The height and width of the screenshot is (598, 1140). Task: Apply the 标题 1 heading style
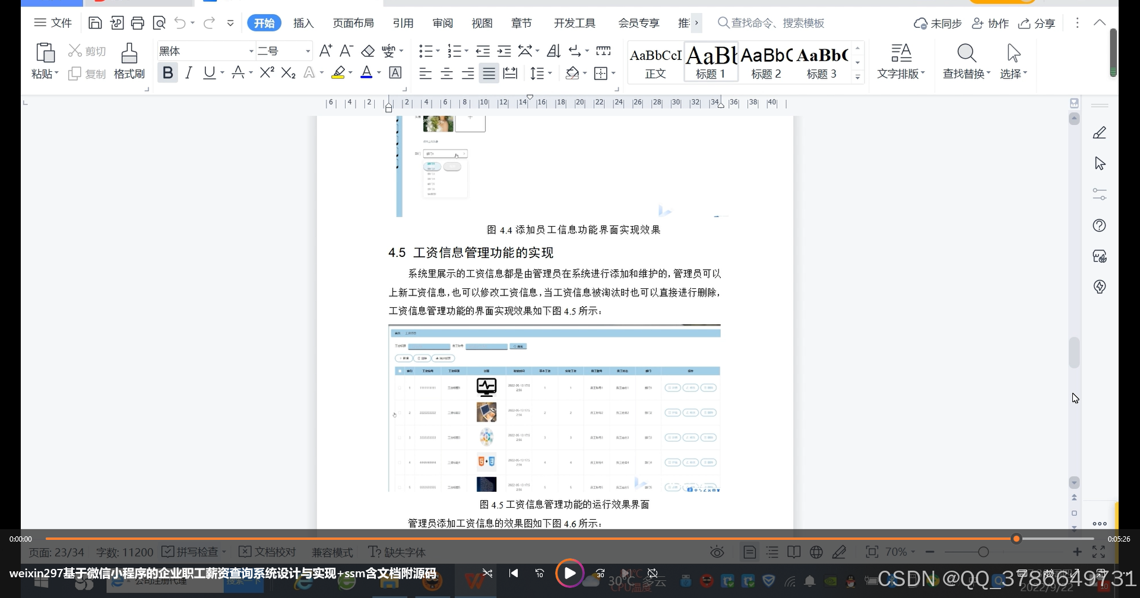(x=711, y=62)
